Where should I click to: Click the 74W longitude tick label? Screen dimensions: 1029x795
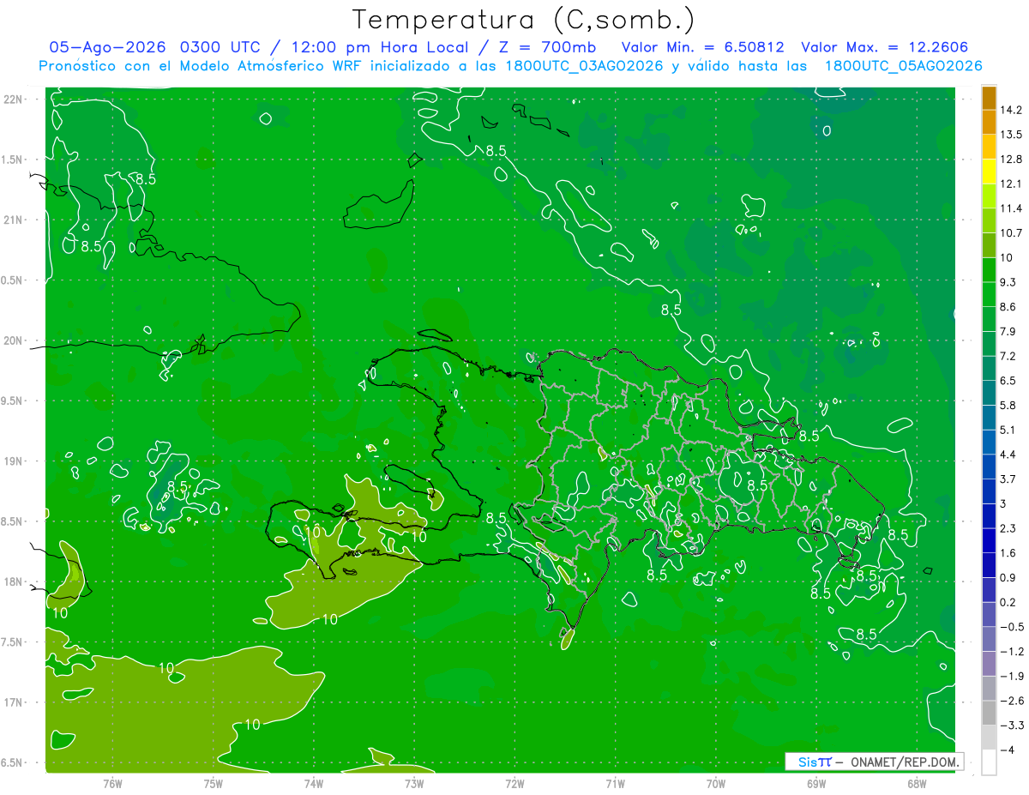[x=313, y=783]
